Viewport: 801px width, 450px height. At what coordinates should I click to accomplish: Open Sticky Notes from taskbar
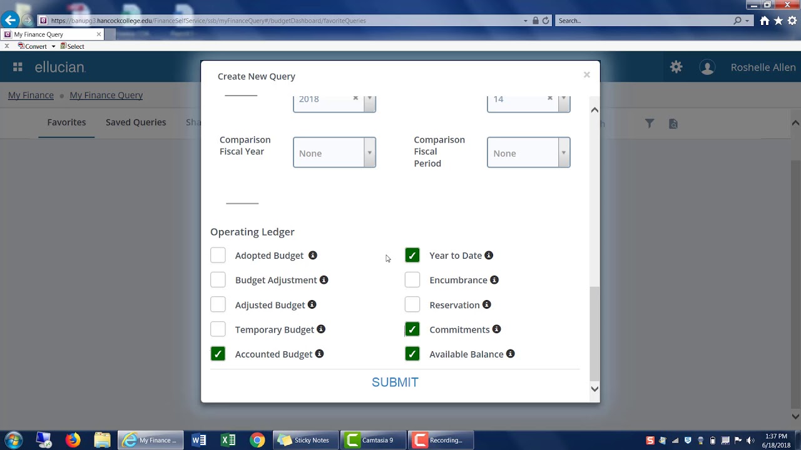pyautogui.click(x=305, y=440)
